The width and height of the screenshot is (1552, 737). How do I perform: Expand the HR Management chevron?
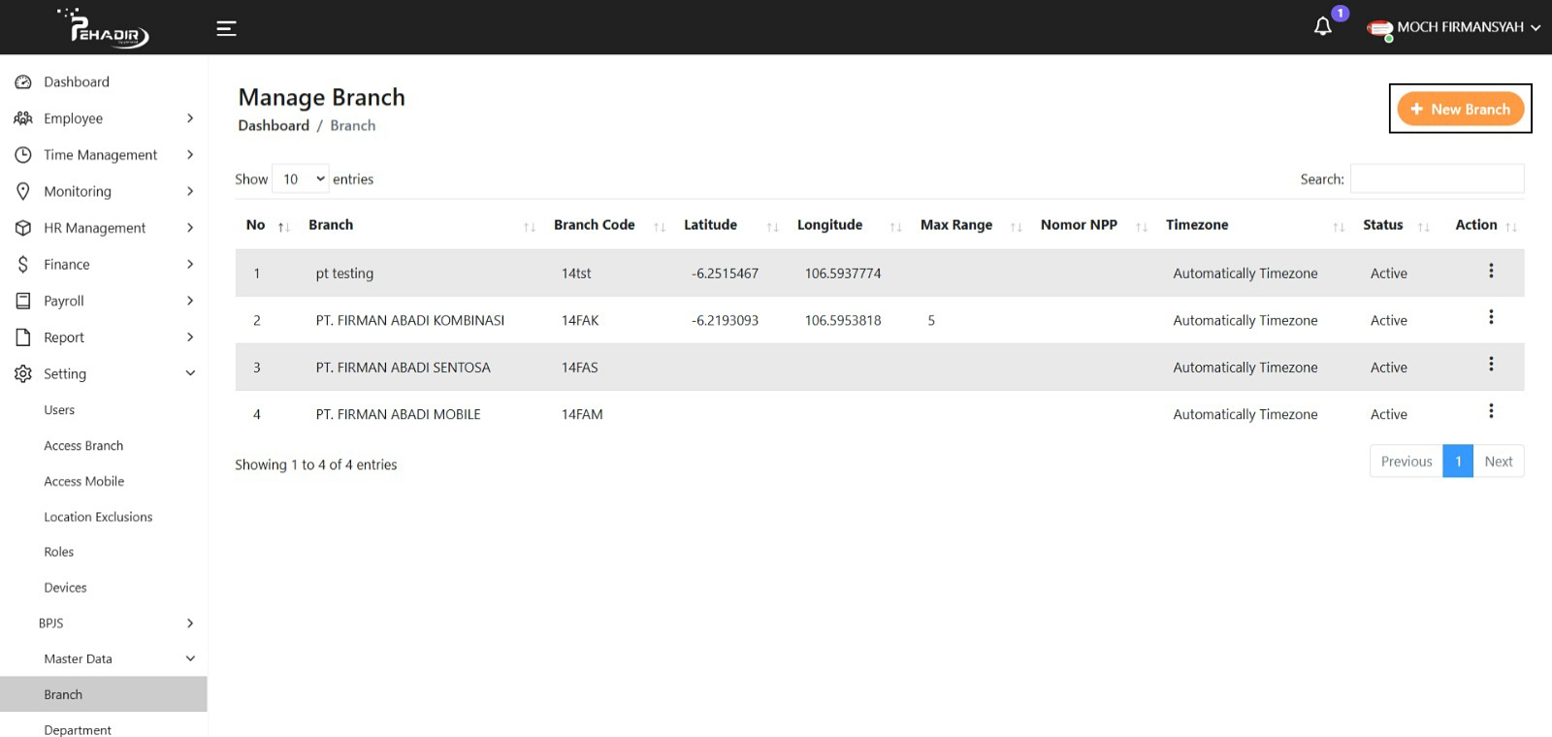pos(190,228)
